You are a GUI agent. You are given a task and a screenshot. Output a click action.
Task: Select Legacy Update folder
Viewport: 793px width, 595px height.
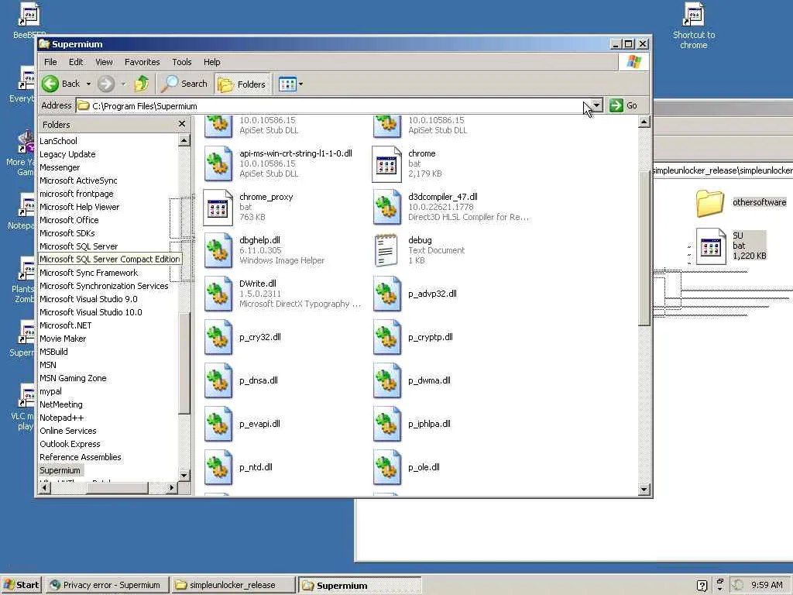pyautogui.click(x=67, y=154)
